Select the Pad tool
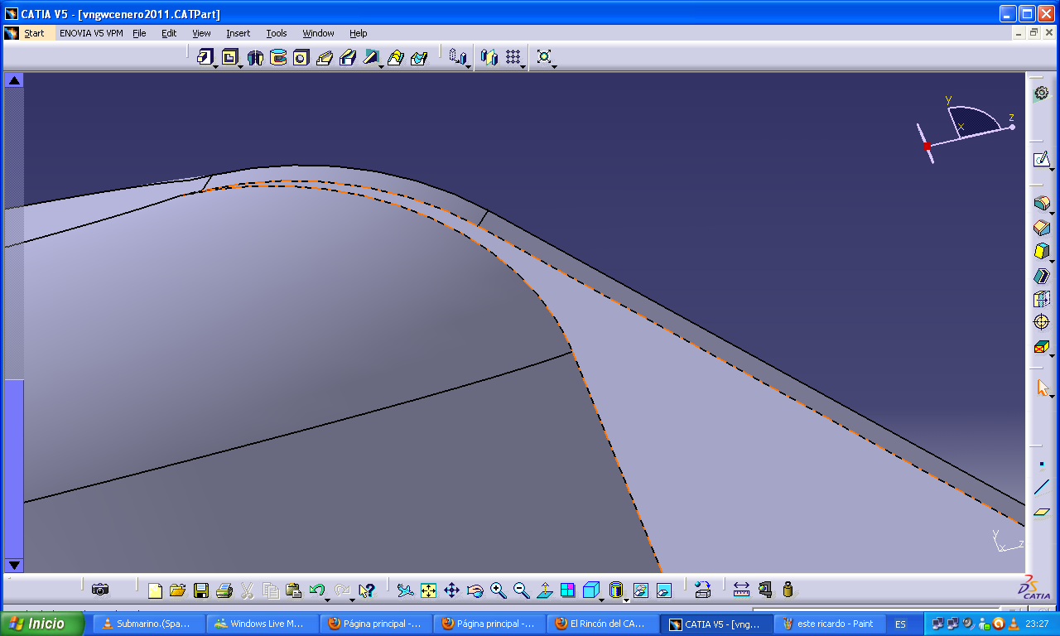This screenshot has height=636, width=1060. pos(205,57)
